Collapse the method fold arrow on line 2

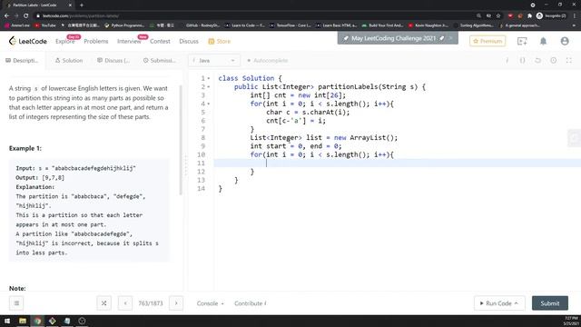tap(209, 87)
